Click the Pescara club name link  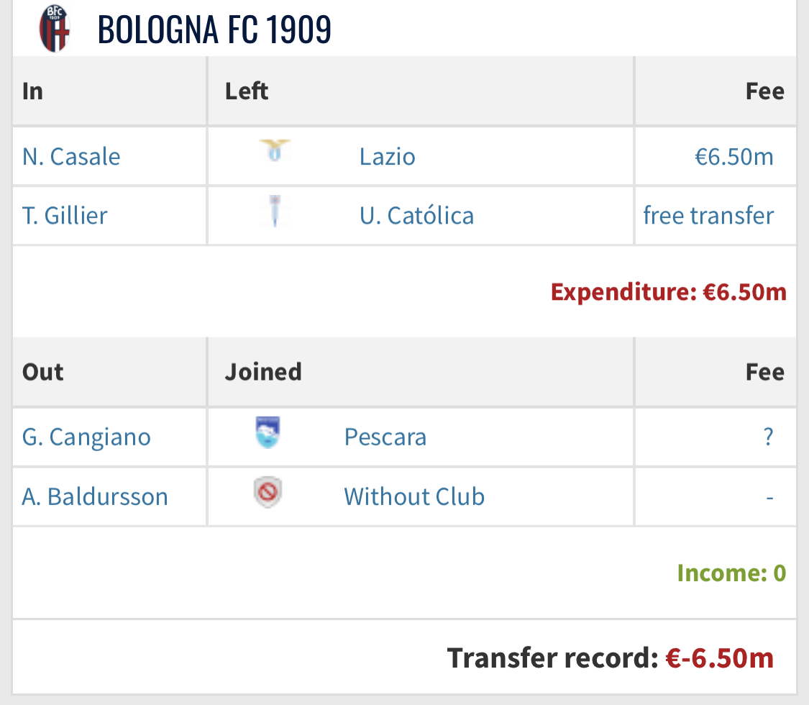385,437
